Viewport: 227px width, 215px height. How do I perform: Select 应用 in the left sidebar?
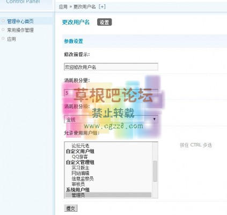11,39
